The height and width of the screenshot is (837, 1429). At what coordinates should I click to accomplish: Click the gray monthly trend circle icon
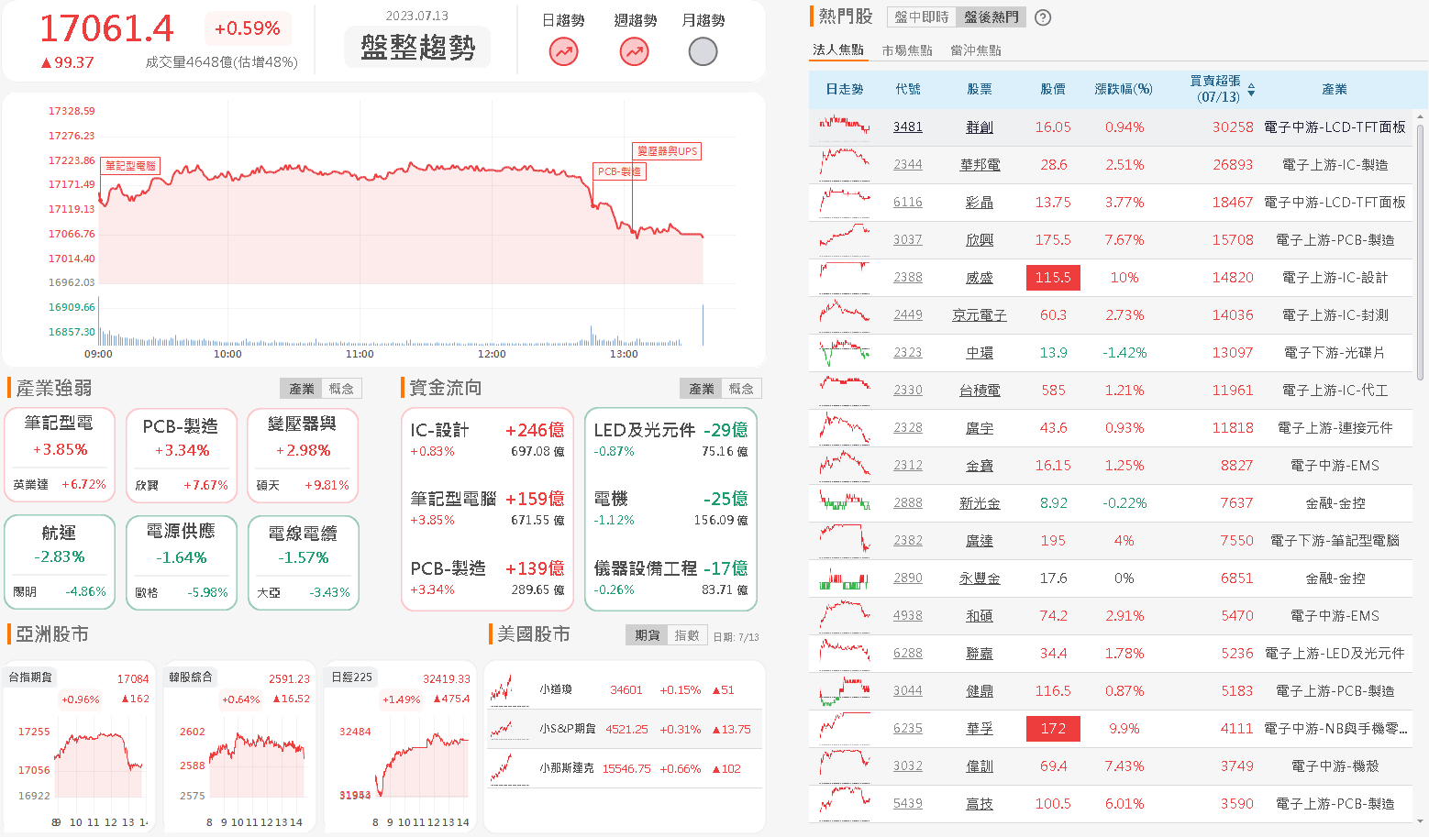(x=703, y=52)
